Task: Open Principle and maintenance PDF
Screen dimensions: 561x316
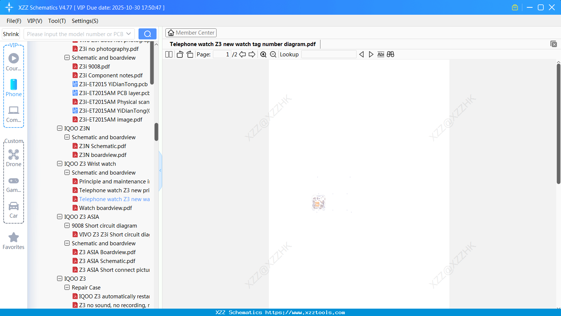Action: click(x=111, y=182)
